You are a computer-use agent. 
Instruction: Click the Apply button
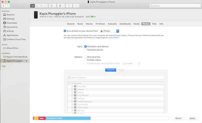[x=192, y=118]
